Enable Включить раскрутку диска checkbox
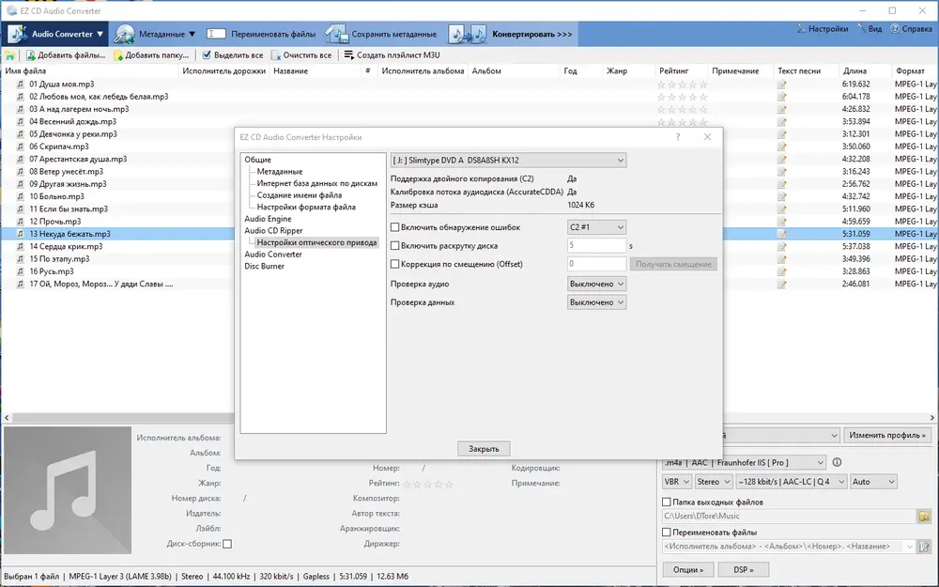The width and height of the screenshot is (939, 587). 394,246
